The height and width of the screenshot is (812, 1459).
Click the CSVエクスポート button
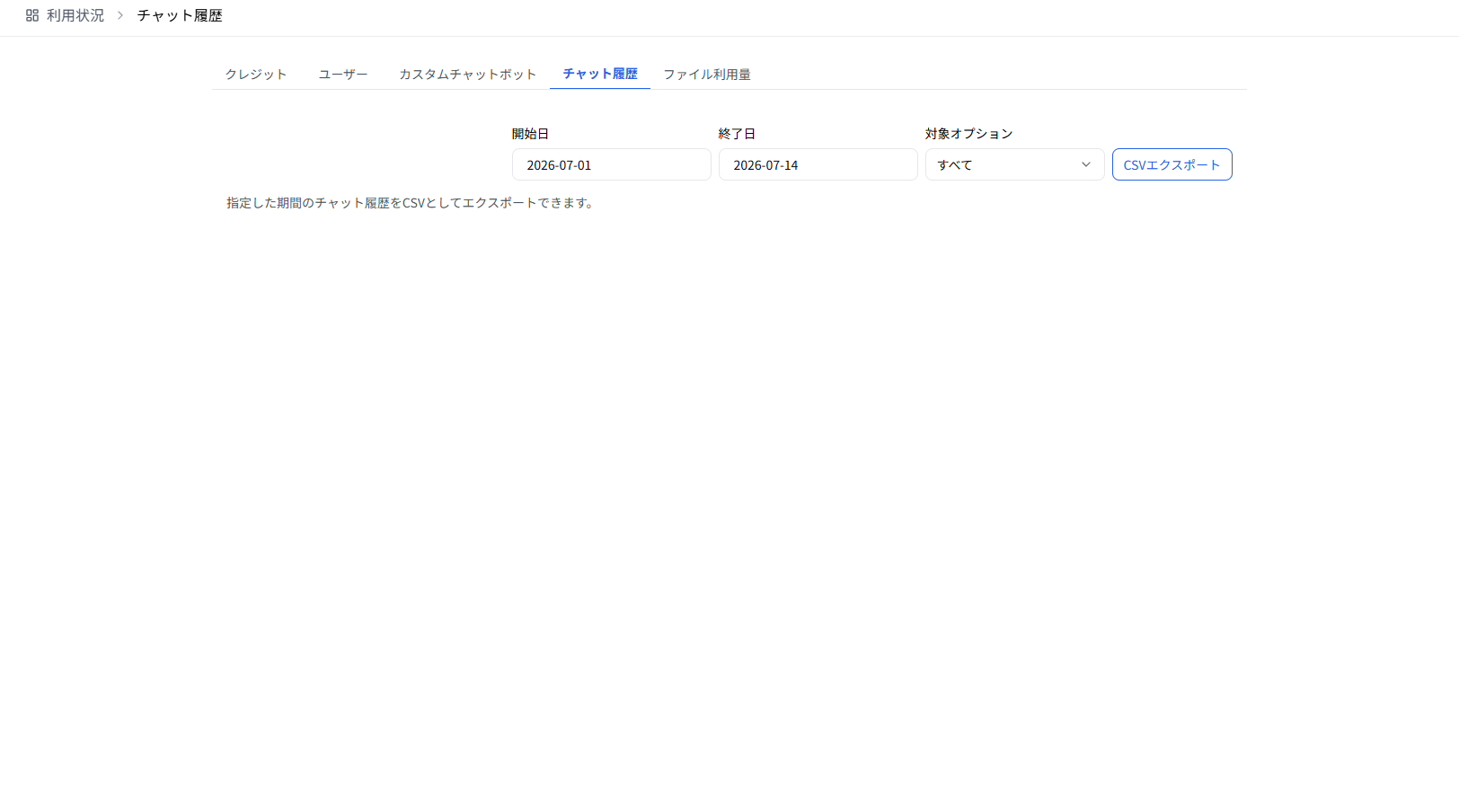(1172, 164)
